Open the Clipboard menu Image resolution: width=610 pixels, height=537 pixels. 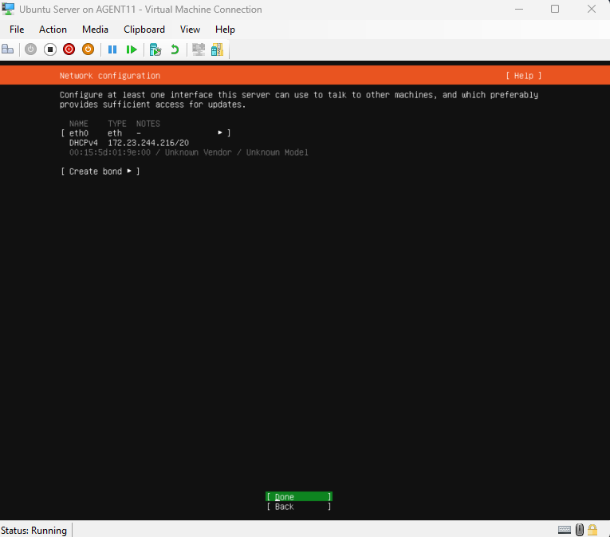click(144, 30)
